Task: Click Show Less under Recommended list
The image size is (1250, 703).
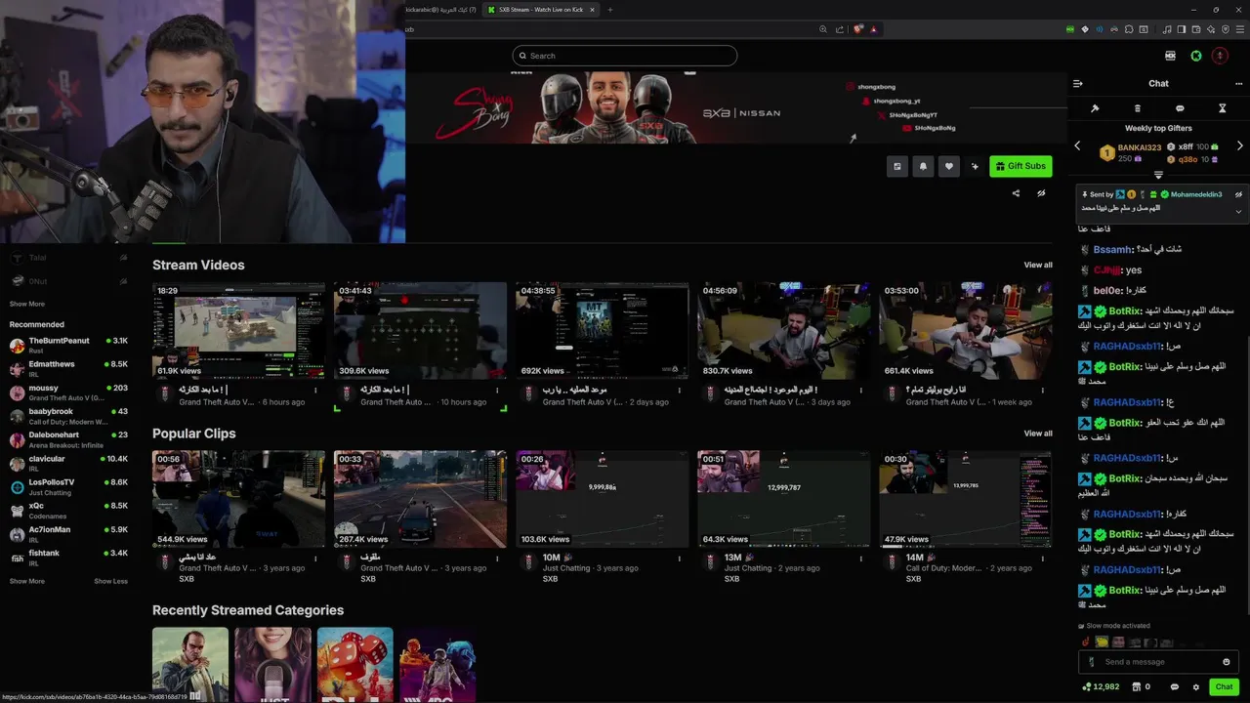Action: point(110,581)
